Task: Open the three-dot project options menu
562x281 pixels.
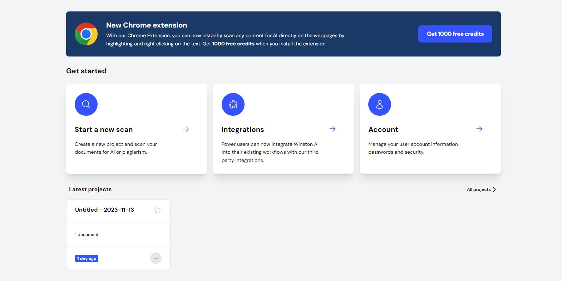Action: tap(156, 258)
